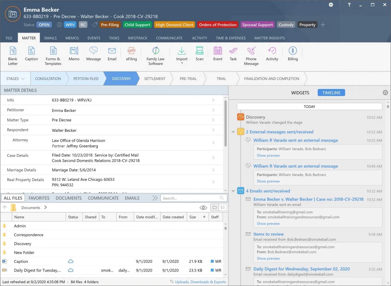Record a Phone Message
This screenshot has height=286, width=391.
[251, 56]
